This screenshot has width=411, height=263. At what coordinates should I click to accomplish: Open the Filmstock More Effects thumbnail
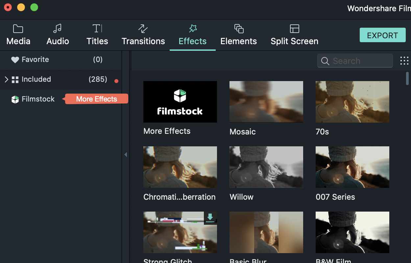point(180,102)
